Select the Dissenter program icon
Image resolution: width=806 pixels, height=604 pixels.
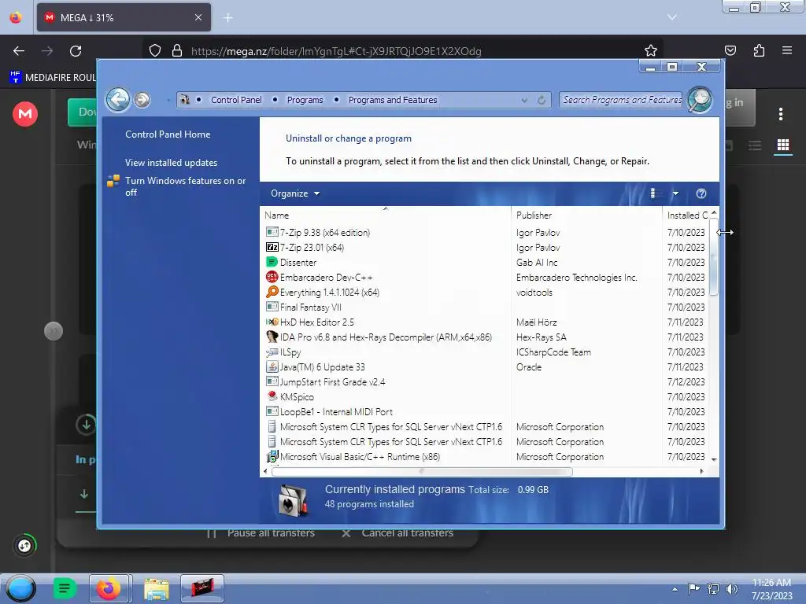pos(272,262)
